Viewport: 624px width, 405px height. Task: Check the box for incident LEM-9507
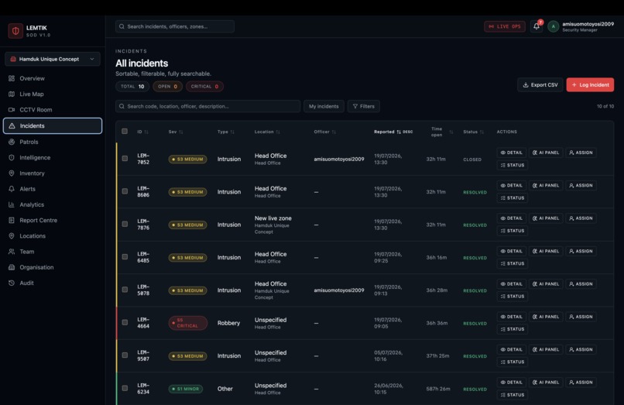(125, 355)
